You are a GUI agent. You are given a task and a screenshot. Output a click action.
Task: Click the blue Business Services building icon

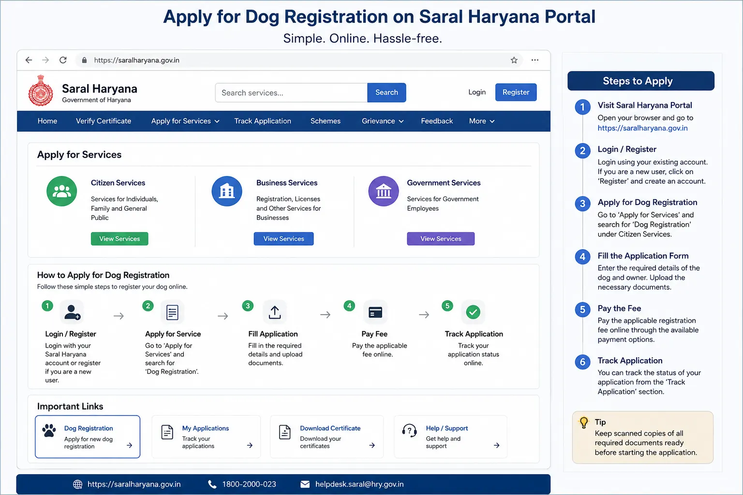(227, 191)
